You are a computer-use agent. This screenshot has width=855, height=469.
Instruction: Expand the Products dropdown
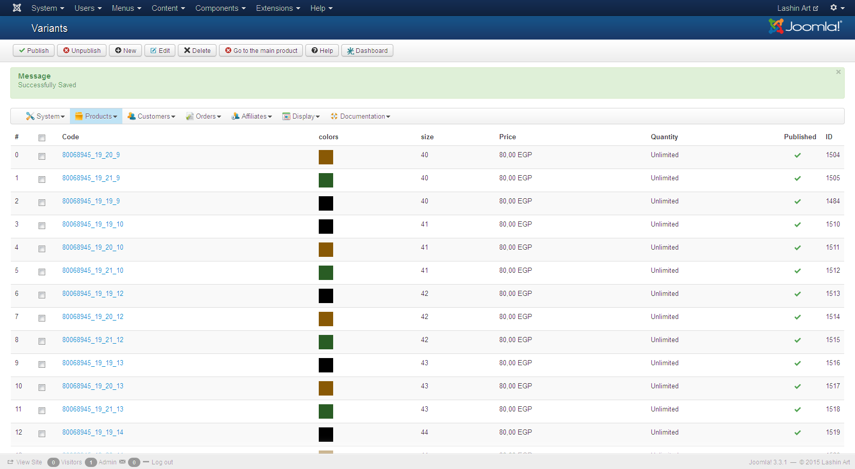click(96, 116)
